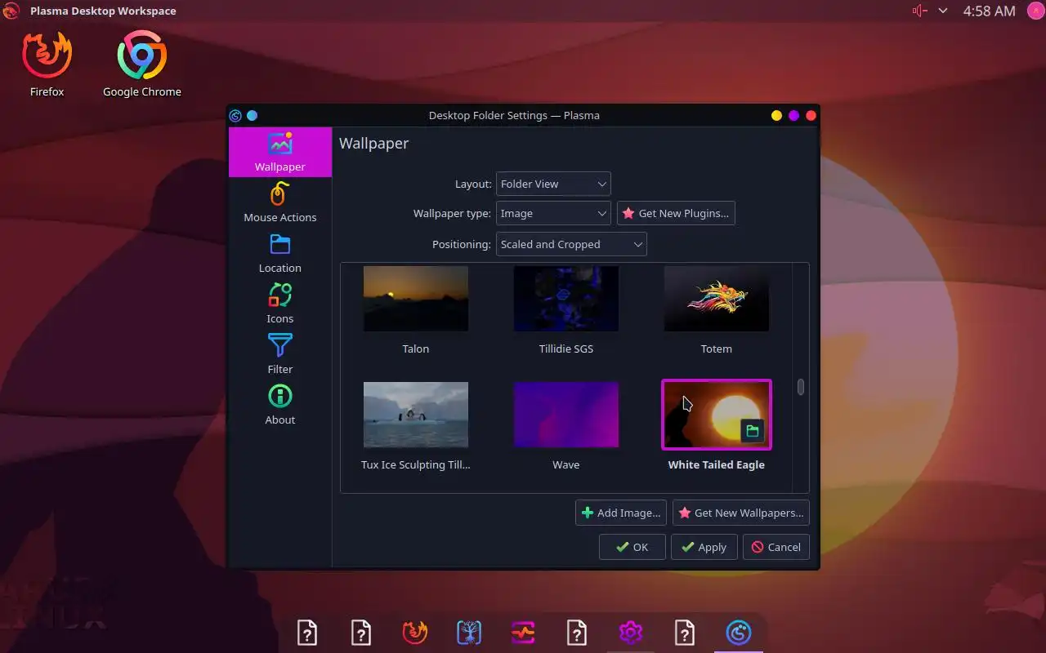
Task: Click the purple maximize button of settings window
Action: (x=793, y=116)
